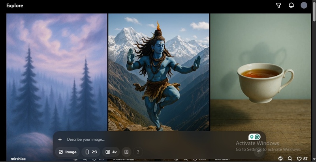Focus the "Describe your image..." field
This screenshot has width=316, height=162.
click(x=150, y=139)
